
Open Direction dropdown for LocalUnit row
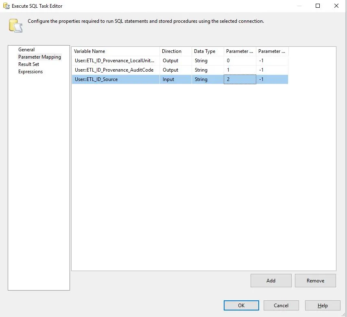[x=175, y=61]
